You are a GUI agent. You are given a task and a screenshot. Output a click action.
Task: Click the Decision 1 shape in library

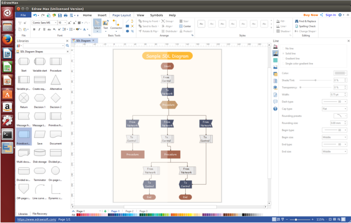40,99
